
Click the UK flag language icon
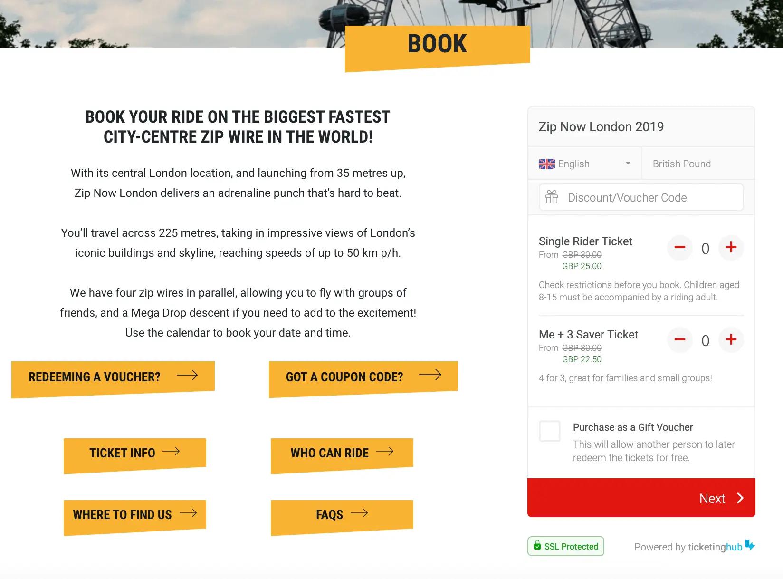(x=547, y=164)
